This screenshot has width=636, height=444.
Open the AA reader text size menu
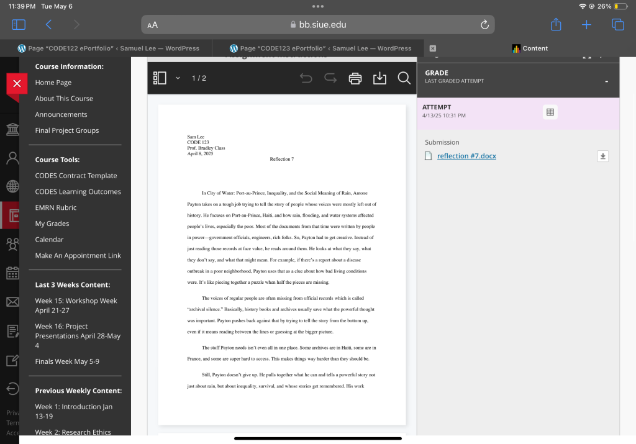[153, 25]
